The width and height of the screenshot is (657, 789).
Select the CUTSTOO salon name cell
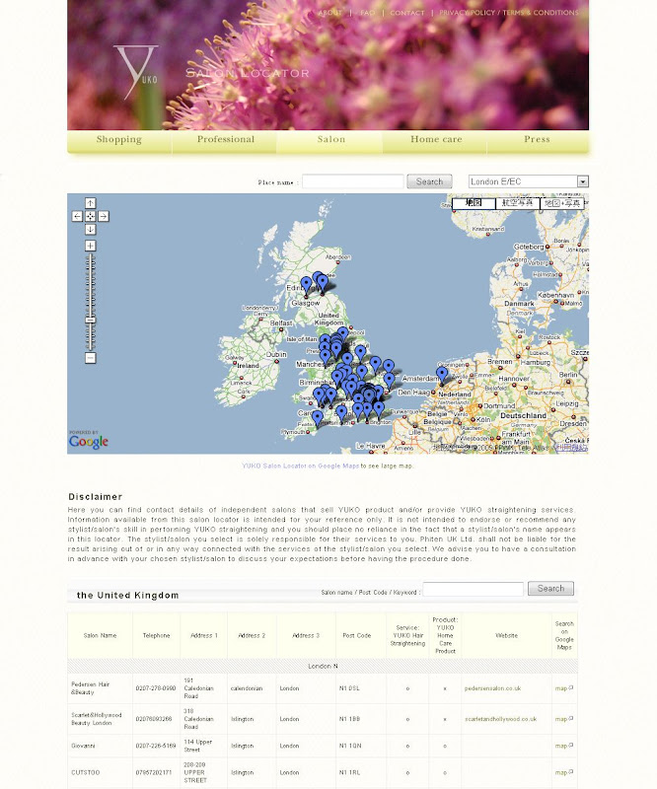point(100,772)
